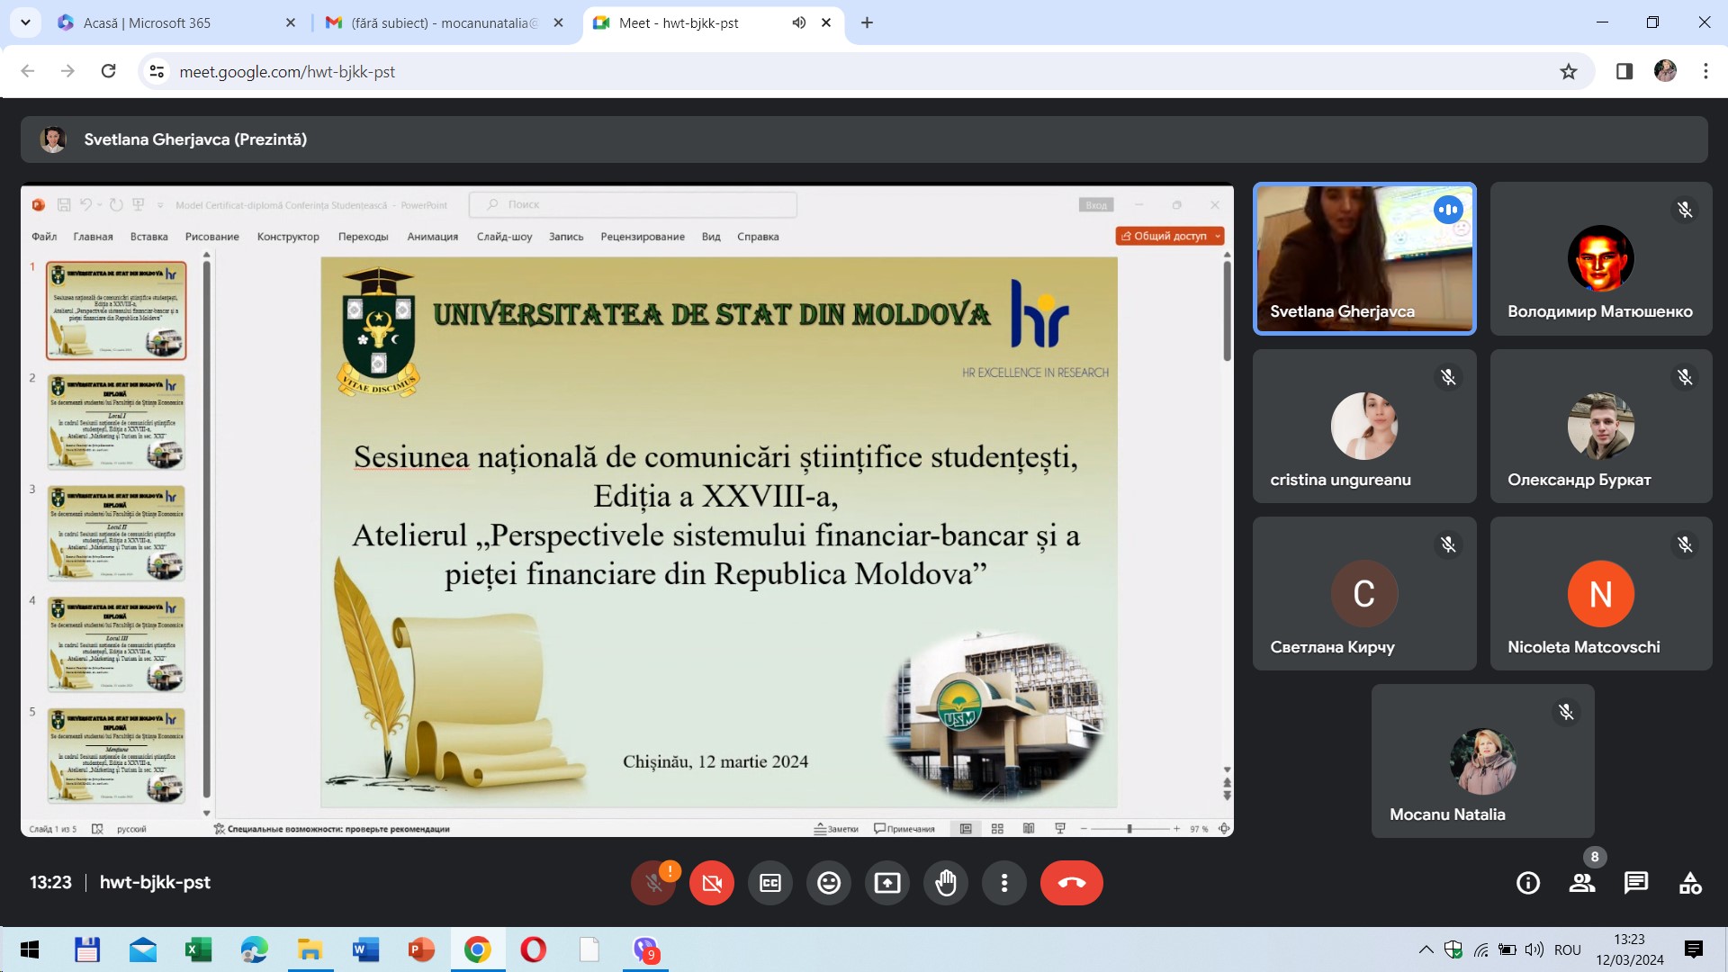
Task: Open battery status tray icon
Action: [x=1507, y=949]
